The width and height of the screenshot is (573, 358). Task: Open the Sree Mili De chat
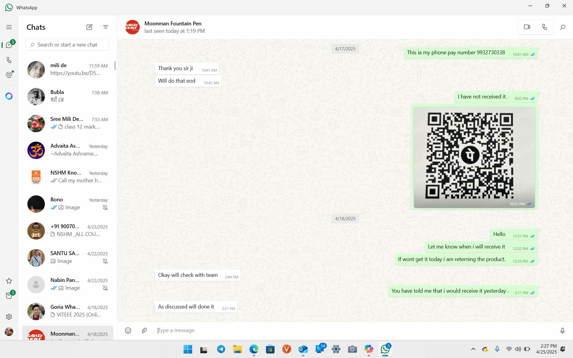(x=68, y=123)
